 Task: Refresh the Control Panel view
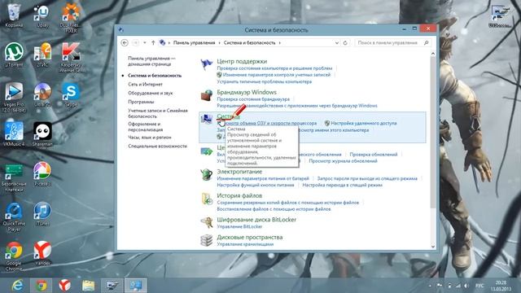click(345, 42)
